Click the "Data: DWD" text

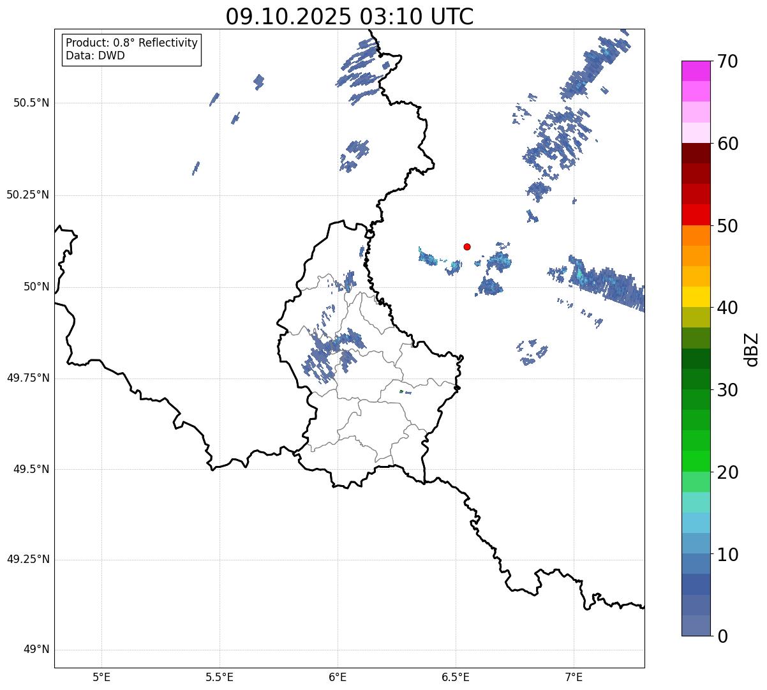[x=95, y=56]
